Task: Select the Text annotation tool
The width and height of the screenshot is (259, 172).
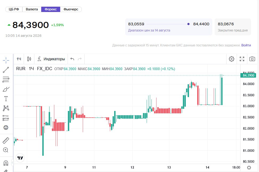Action: (6, 99)
